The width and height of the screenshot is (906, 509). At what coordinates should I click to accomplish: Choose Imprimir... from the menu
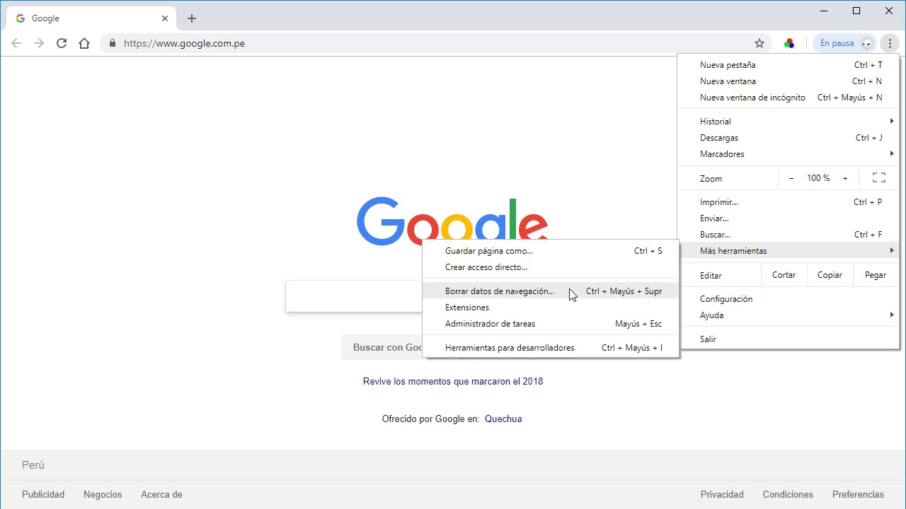(x=789, y=202)
